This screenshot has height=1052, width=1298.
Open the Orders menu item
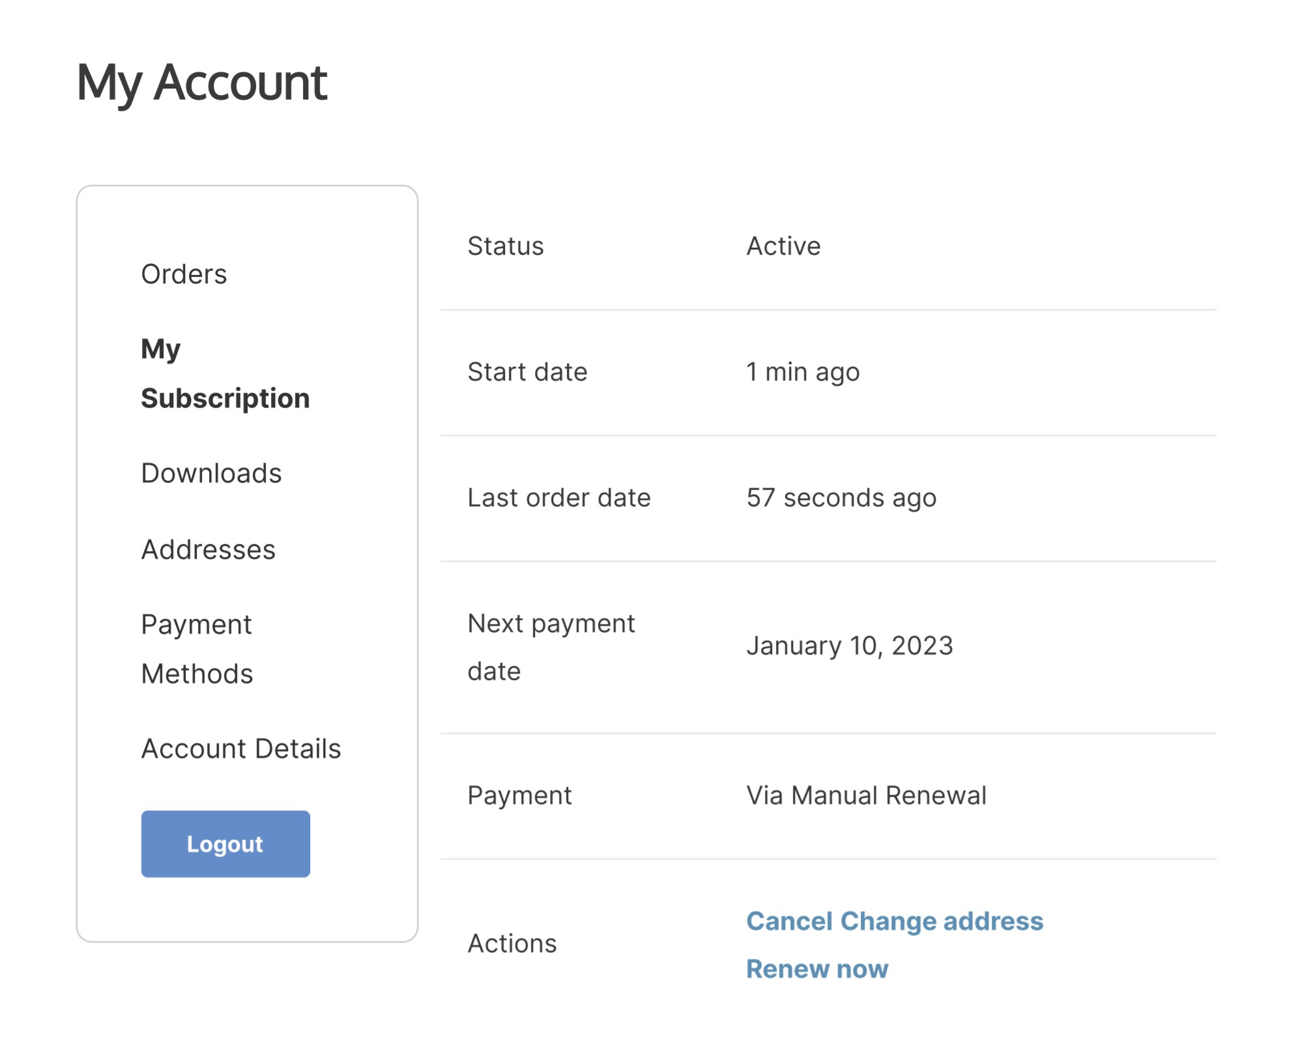[184, 274]
